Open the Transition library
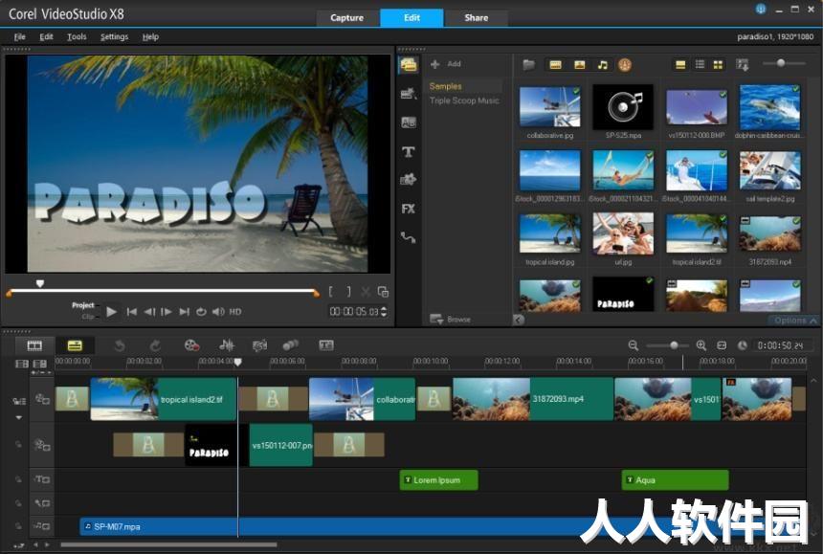Screen dimensions: 823x554 [409, 122]
